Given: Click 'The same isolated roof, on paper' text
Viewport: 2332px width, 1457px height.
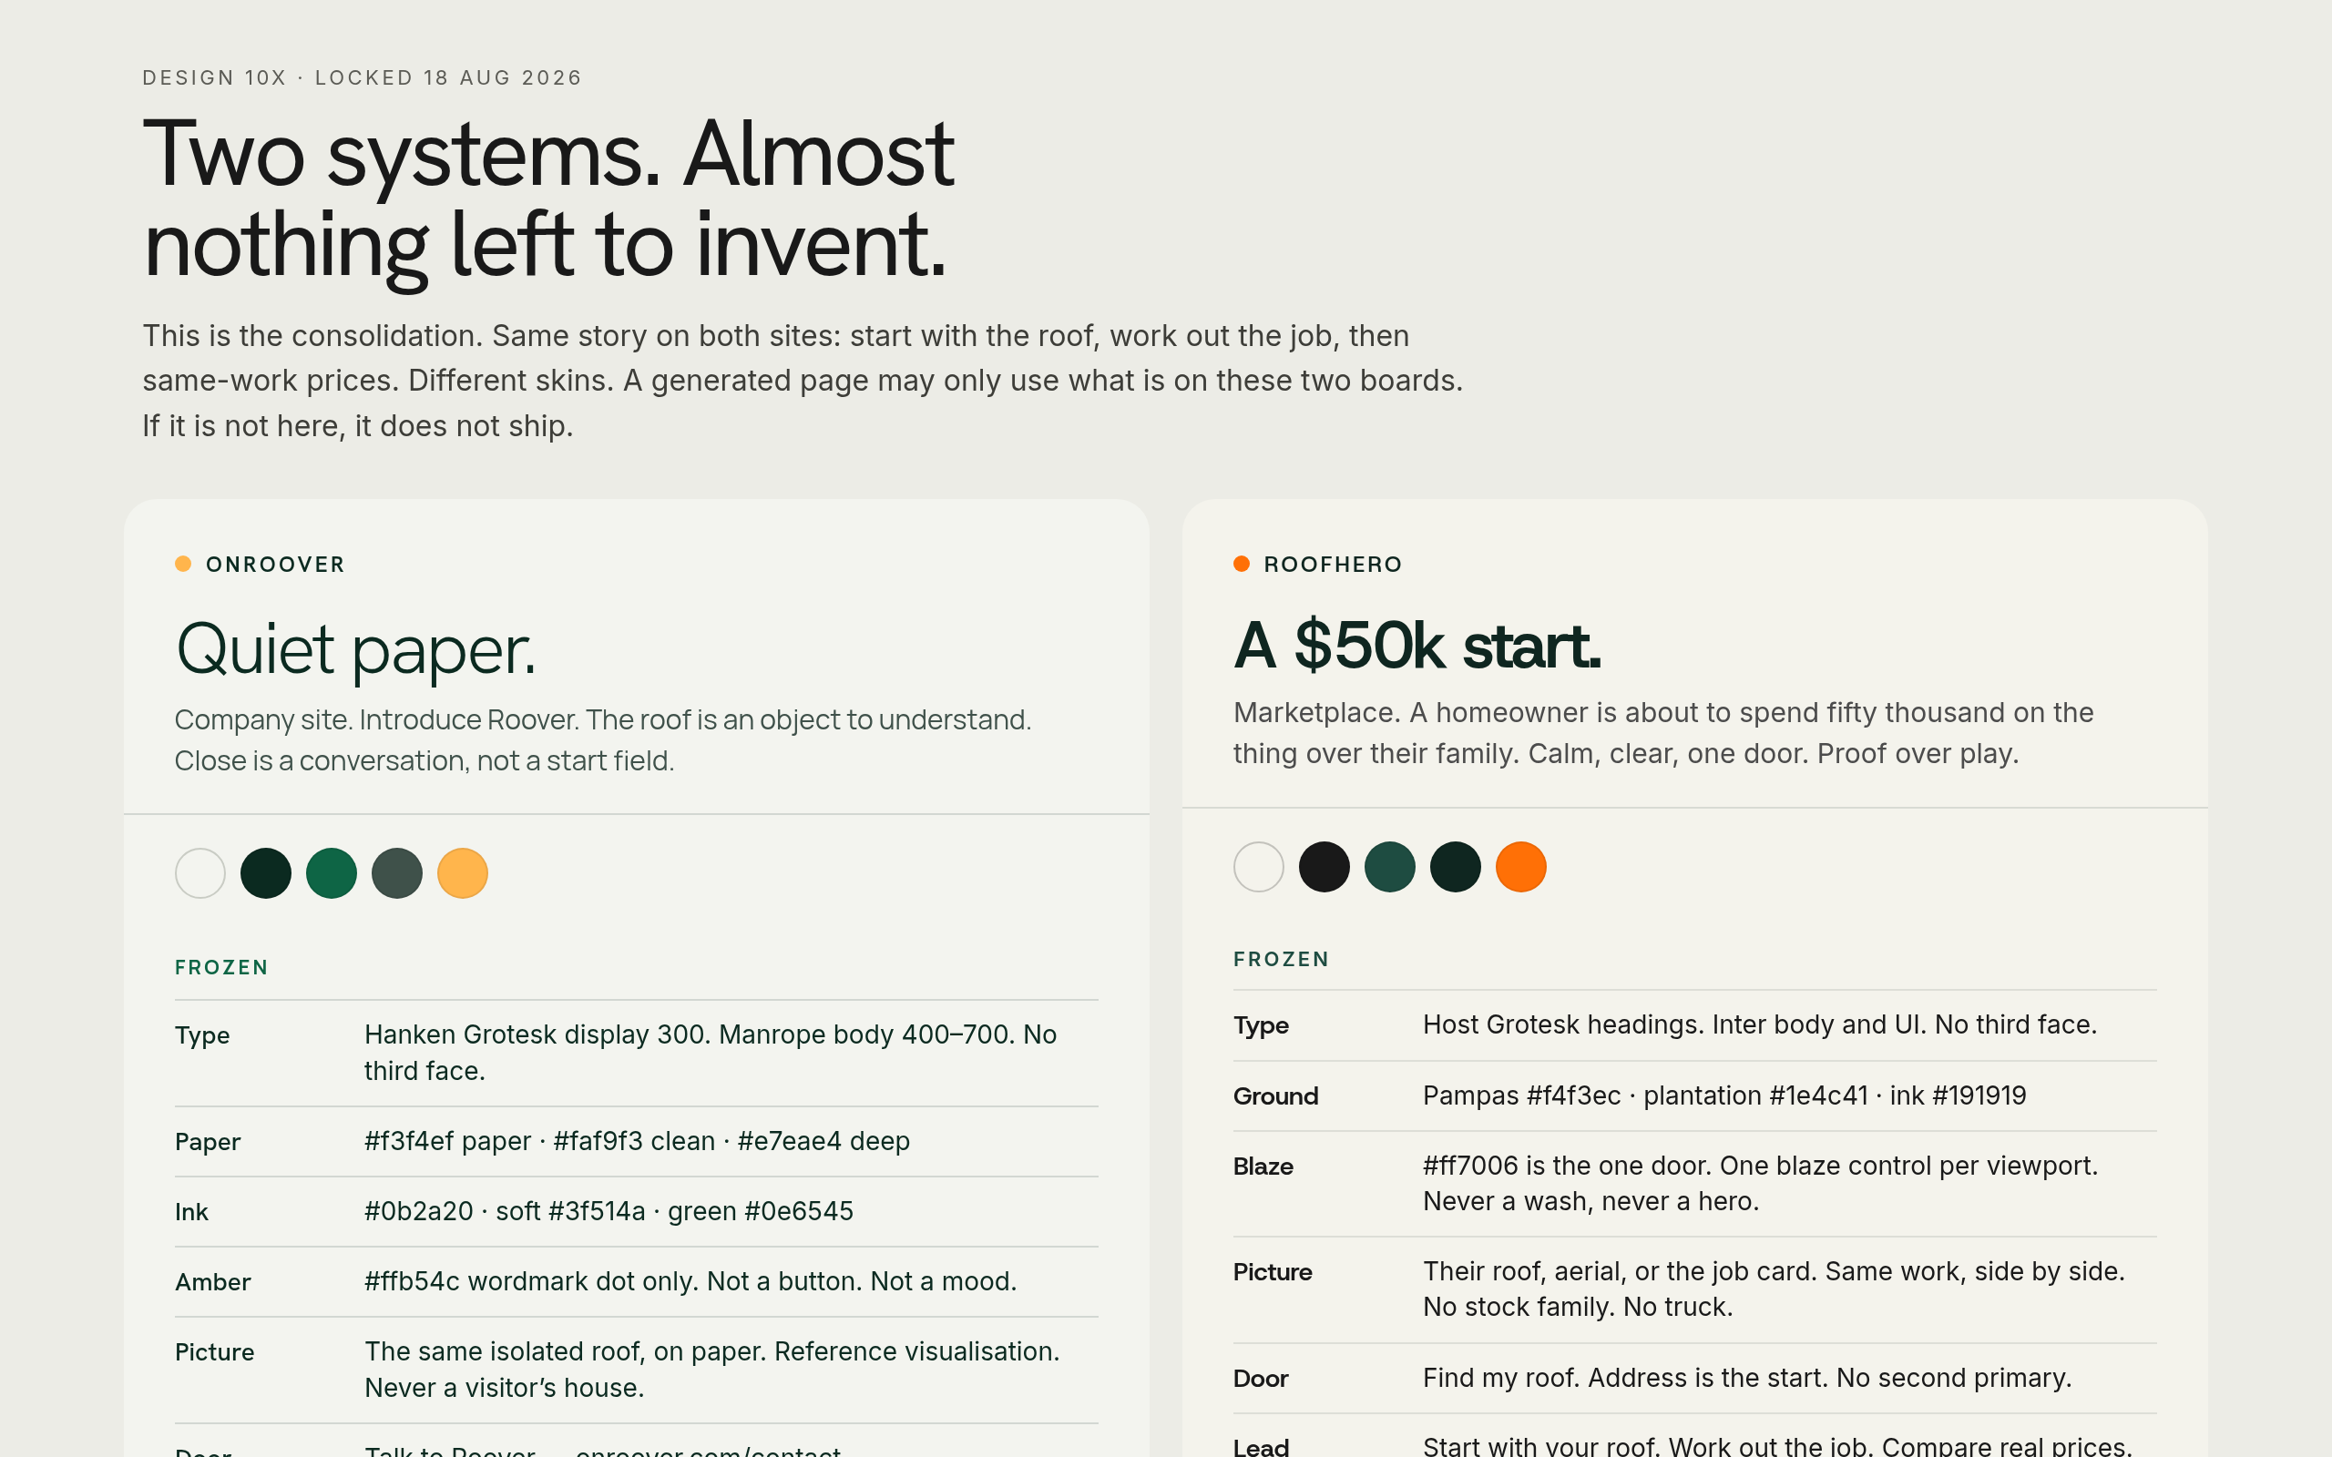Looking at the screenshot, I should pos(711,1370).
